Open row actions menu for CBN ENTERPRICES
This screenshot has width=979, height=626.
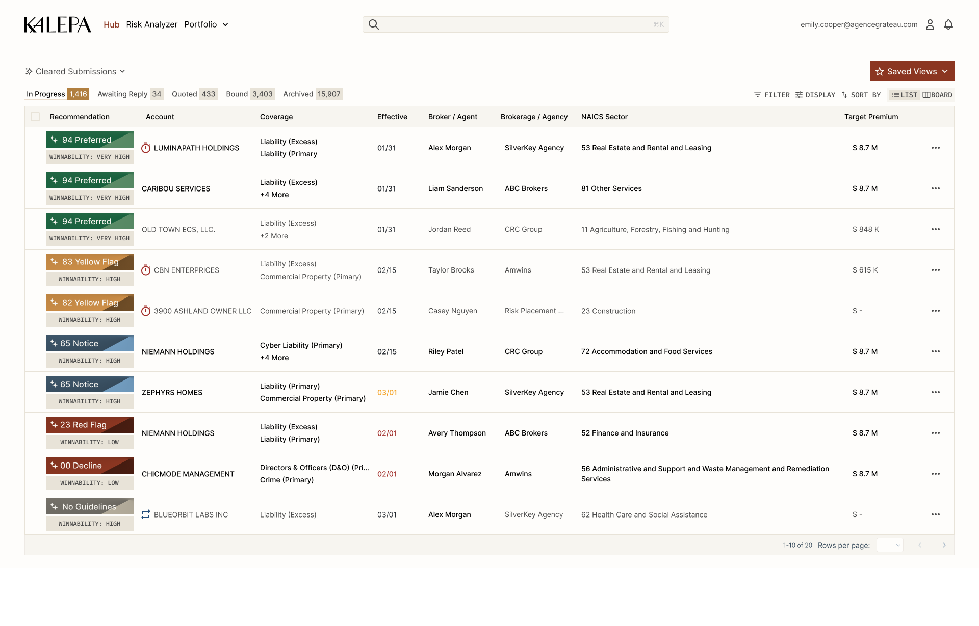(x=936, y=270)
